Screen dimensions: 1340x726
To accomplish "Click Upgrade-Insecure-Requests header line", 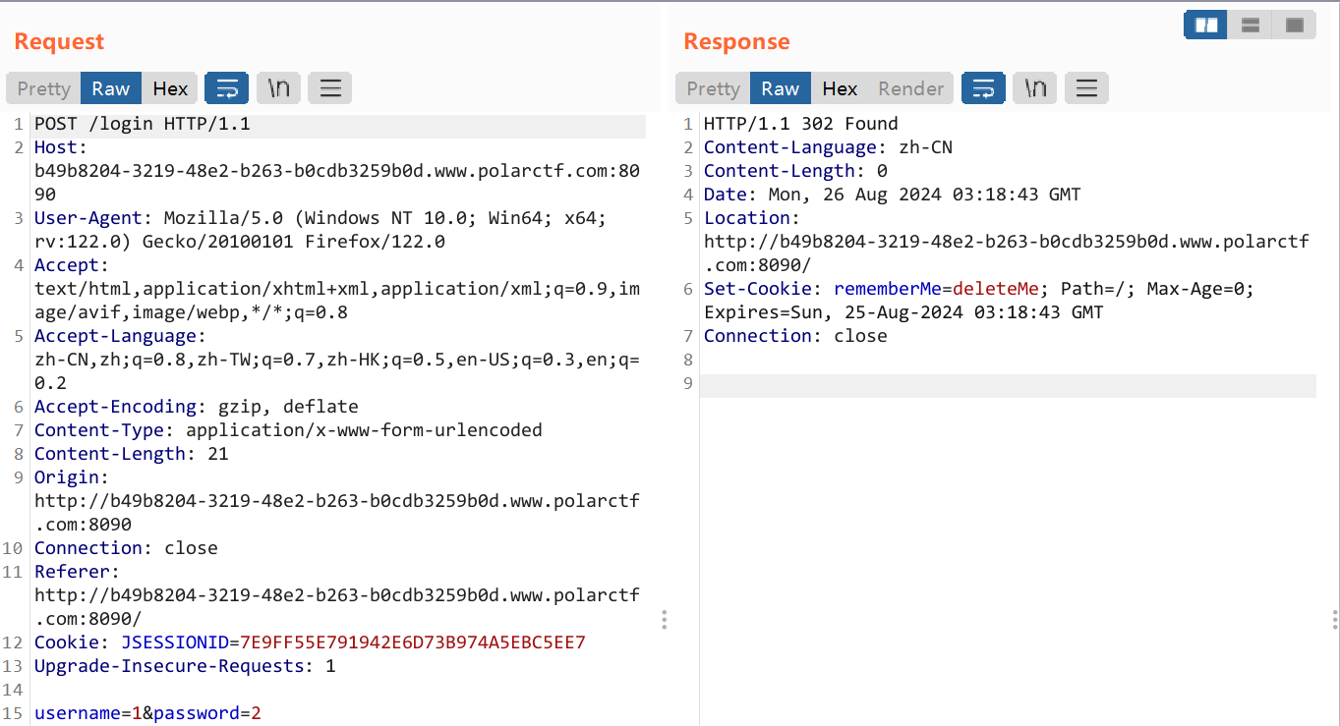I will tap(185, 666).
